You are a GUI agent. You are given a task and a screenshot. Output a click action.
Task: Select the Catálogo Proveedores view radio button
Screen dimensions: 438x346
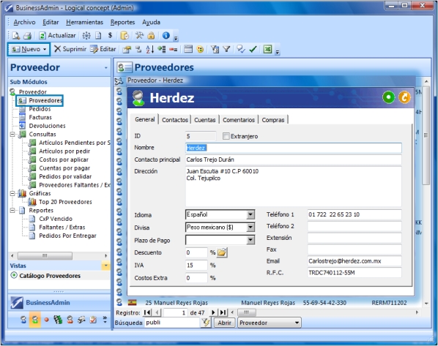coord(14,275)
